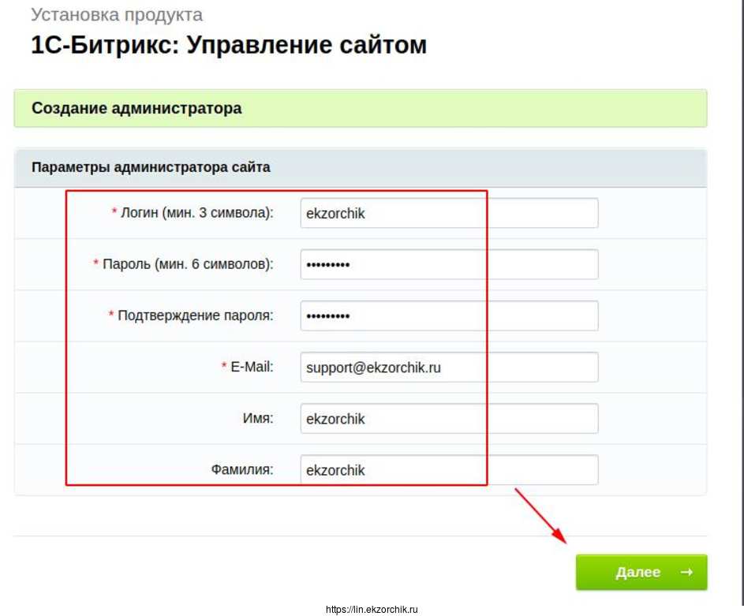Click the Фамилия label
744x616 pixels.
(x=241, y=469)
